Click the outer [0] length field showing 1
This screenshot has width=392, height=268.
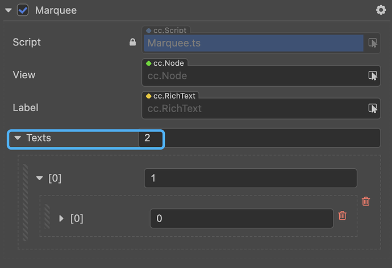click(x=250, y=178)
